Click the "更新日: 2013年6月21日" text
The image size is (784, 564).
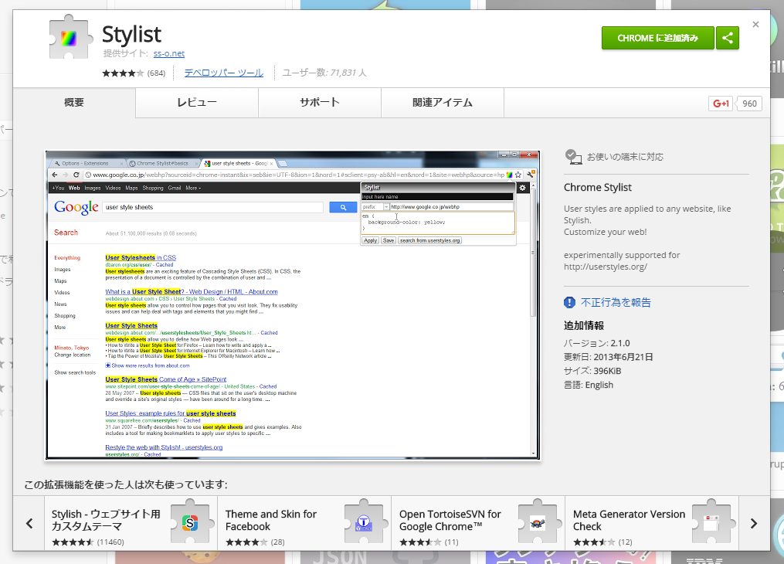coord(608,357)
